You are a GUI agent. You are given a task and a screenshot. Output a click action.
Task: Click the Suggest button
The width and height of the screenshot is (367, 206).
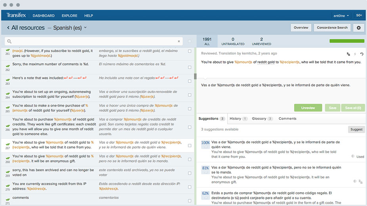coord(356,129)
